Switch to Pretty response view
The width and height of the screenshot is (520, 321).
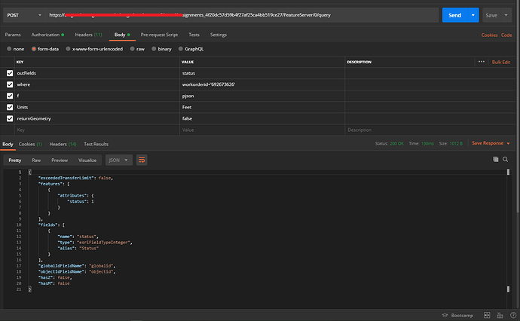click(15, 160)
